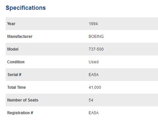The image size is (158, 124).
Task: Click the 54 seats value
Action: coord(91,100)
